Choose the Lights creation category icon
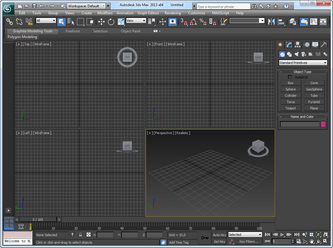 (x=296, y=54)
